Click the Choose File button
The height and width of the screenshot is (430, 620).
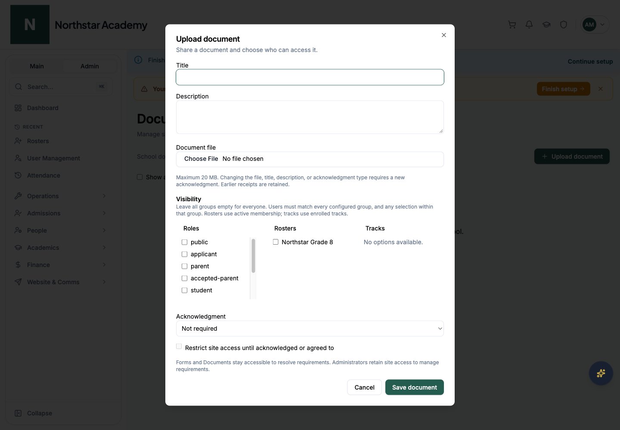[201, 159]
